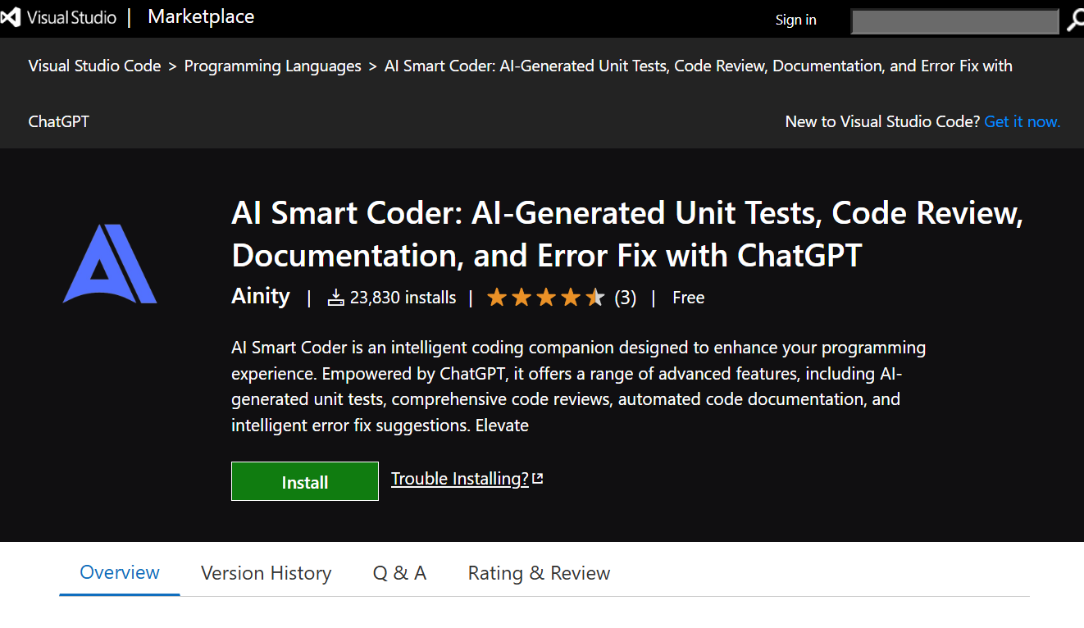The image size is (1084, 628).
Task: Navigate to Programming Languages breadcrumb
Action: [272, 66]
